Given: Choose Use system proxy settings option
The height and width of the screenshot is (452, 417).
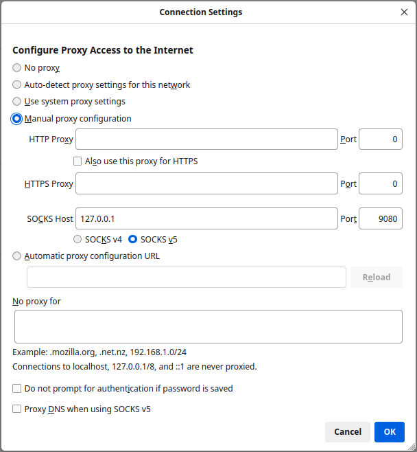Looking at the screenshot, I should (x=17, y=102).
